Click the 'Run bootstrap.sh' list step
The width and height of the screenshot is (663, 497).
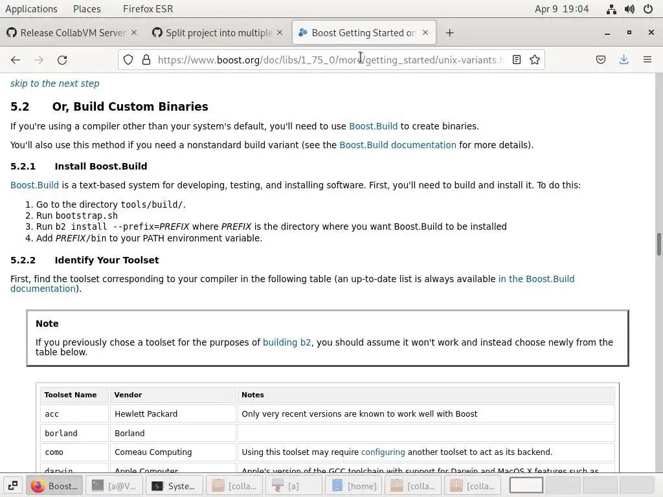(x=77, y=215)
